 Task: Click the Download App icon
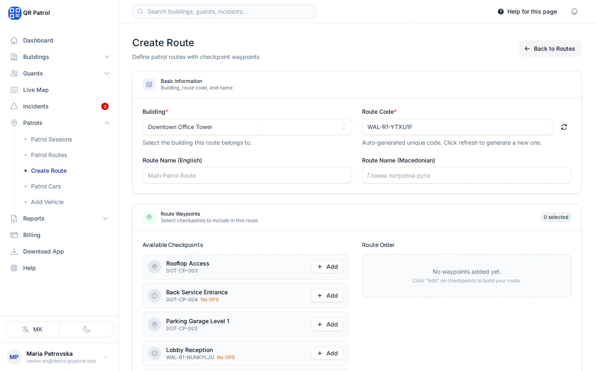tap(14, 251)
